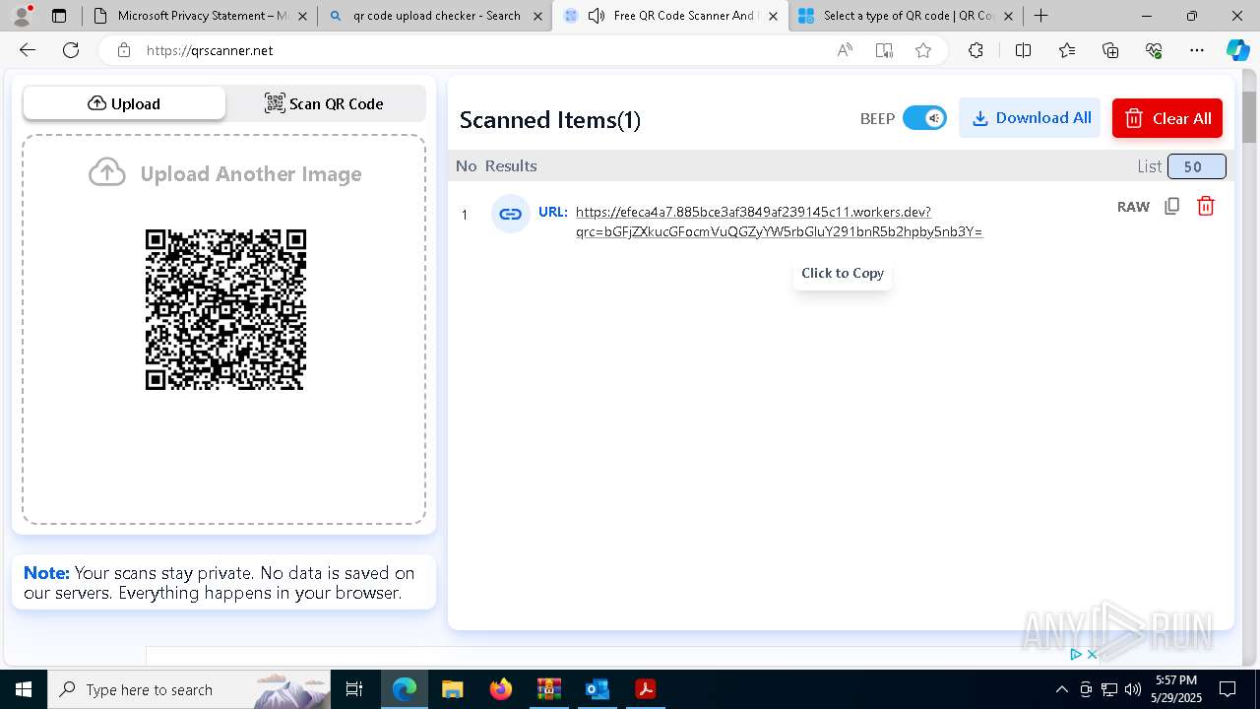The height and width of the screenshot is (709, 1260).
Task: Open Split screen icon
Action: click(x=1023, y=50)
